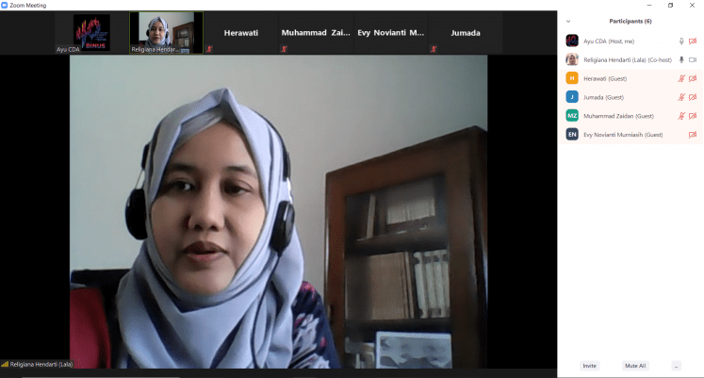
Task: Select Herawati participant tile
Action: click(x=241, y=33)
